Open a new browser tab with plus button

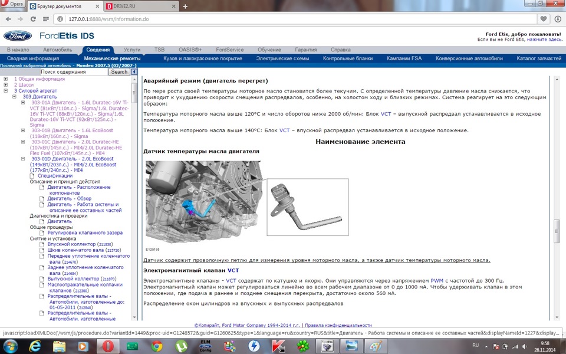point(185,6)
